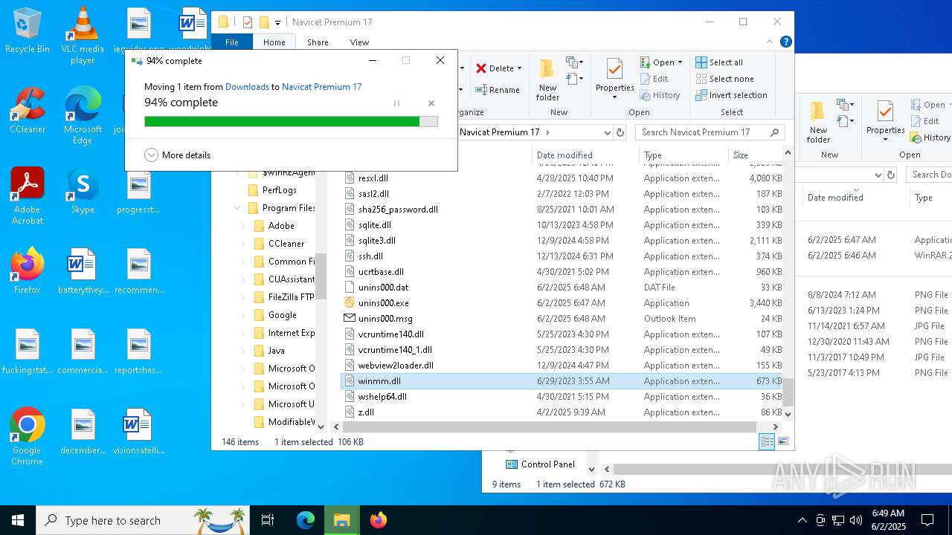Open Adobe Acrobat desktop shortcut

point(28,196)
